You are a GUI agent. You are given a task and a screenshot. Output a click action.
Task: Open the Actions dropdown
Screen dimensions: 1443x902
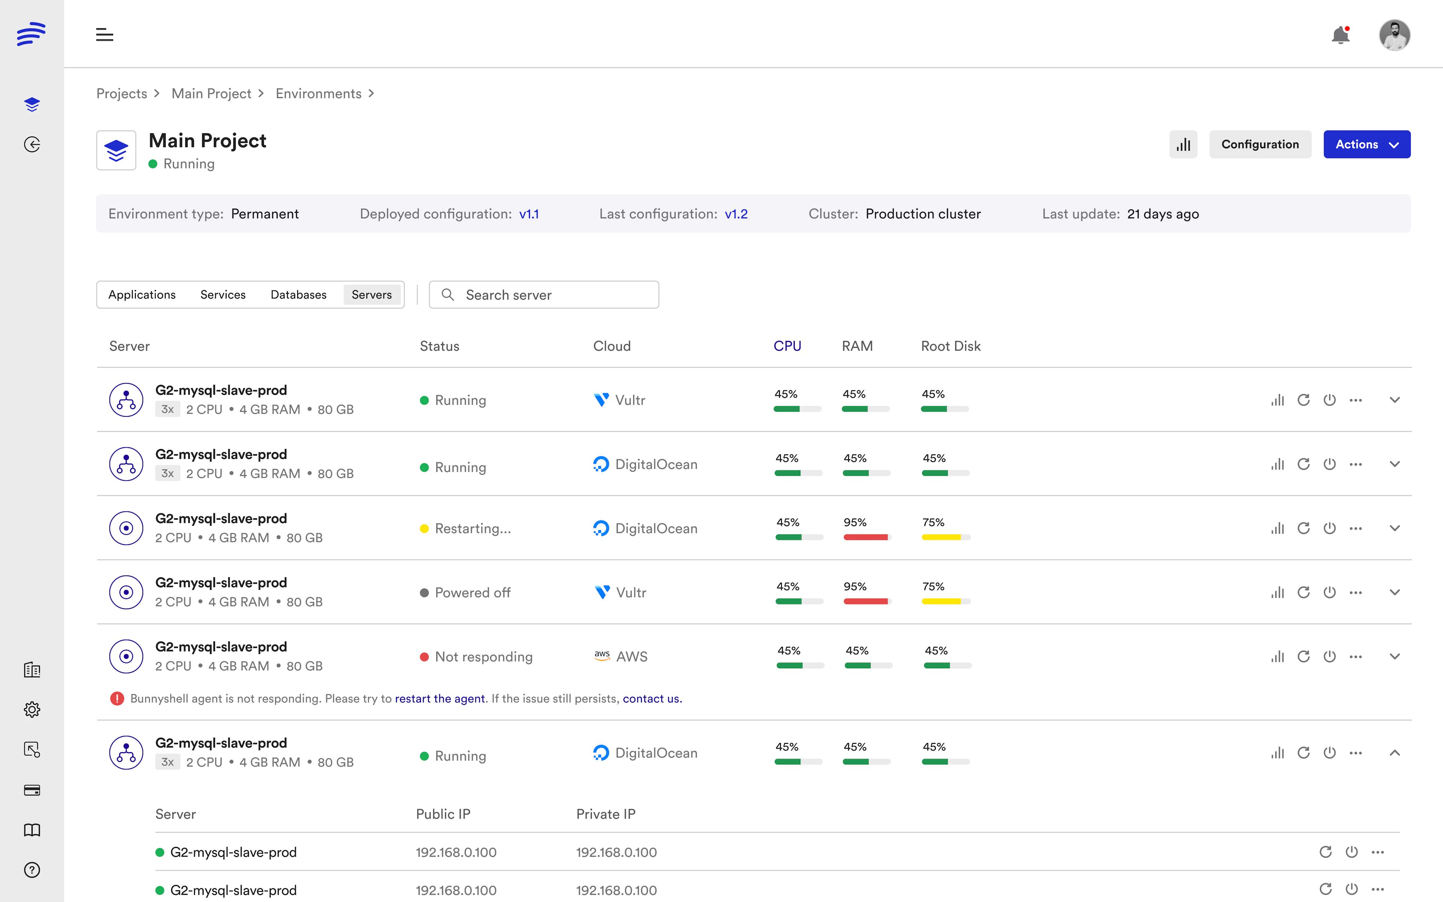[1367, 144]
